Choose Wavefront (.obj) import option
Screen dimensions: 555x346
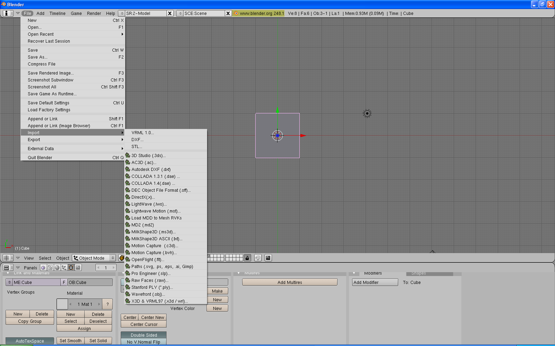click(x=148, y=294)
